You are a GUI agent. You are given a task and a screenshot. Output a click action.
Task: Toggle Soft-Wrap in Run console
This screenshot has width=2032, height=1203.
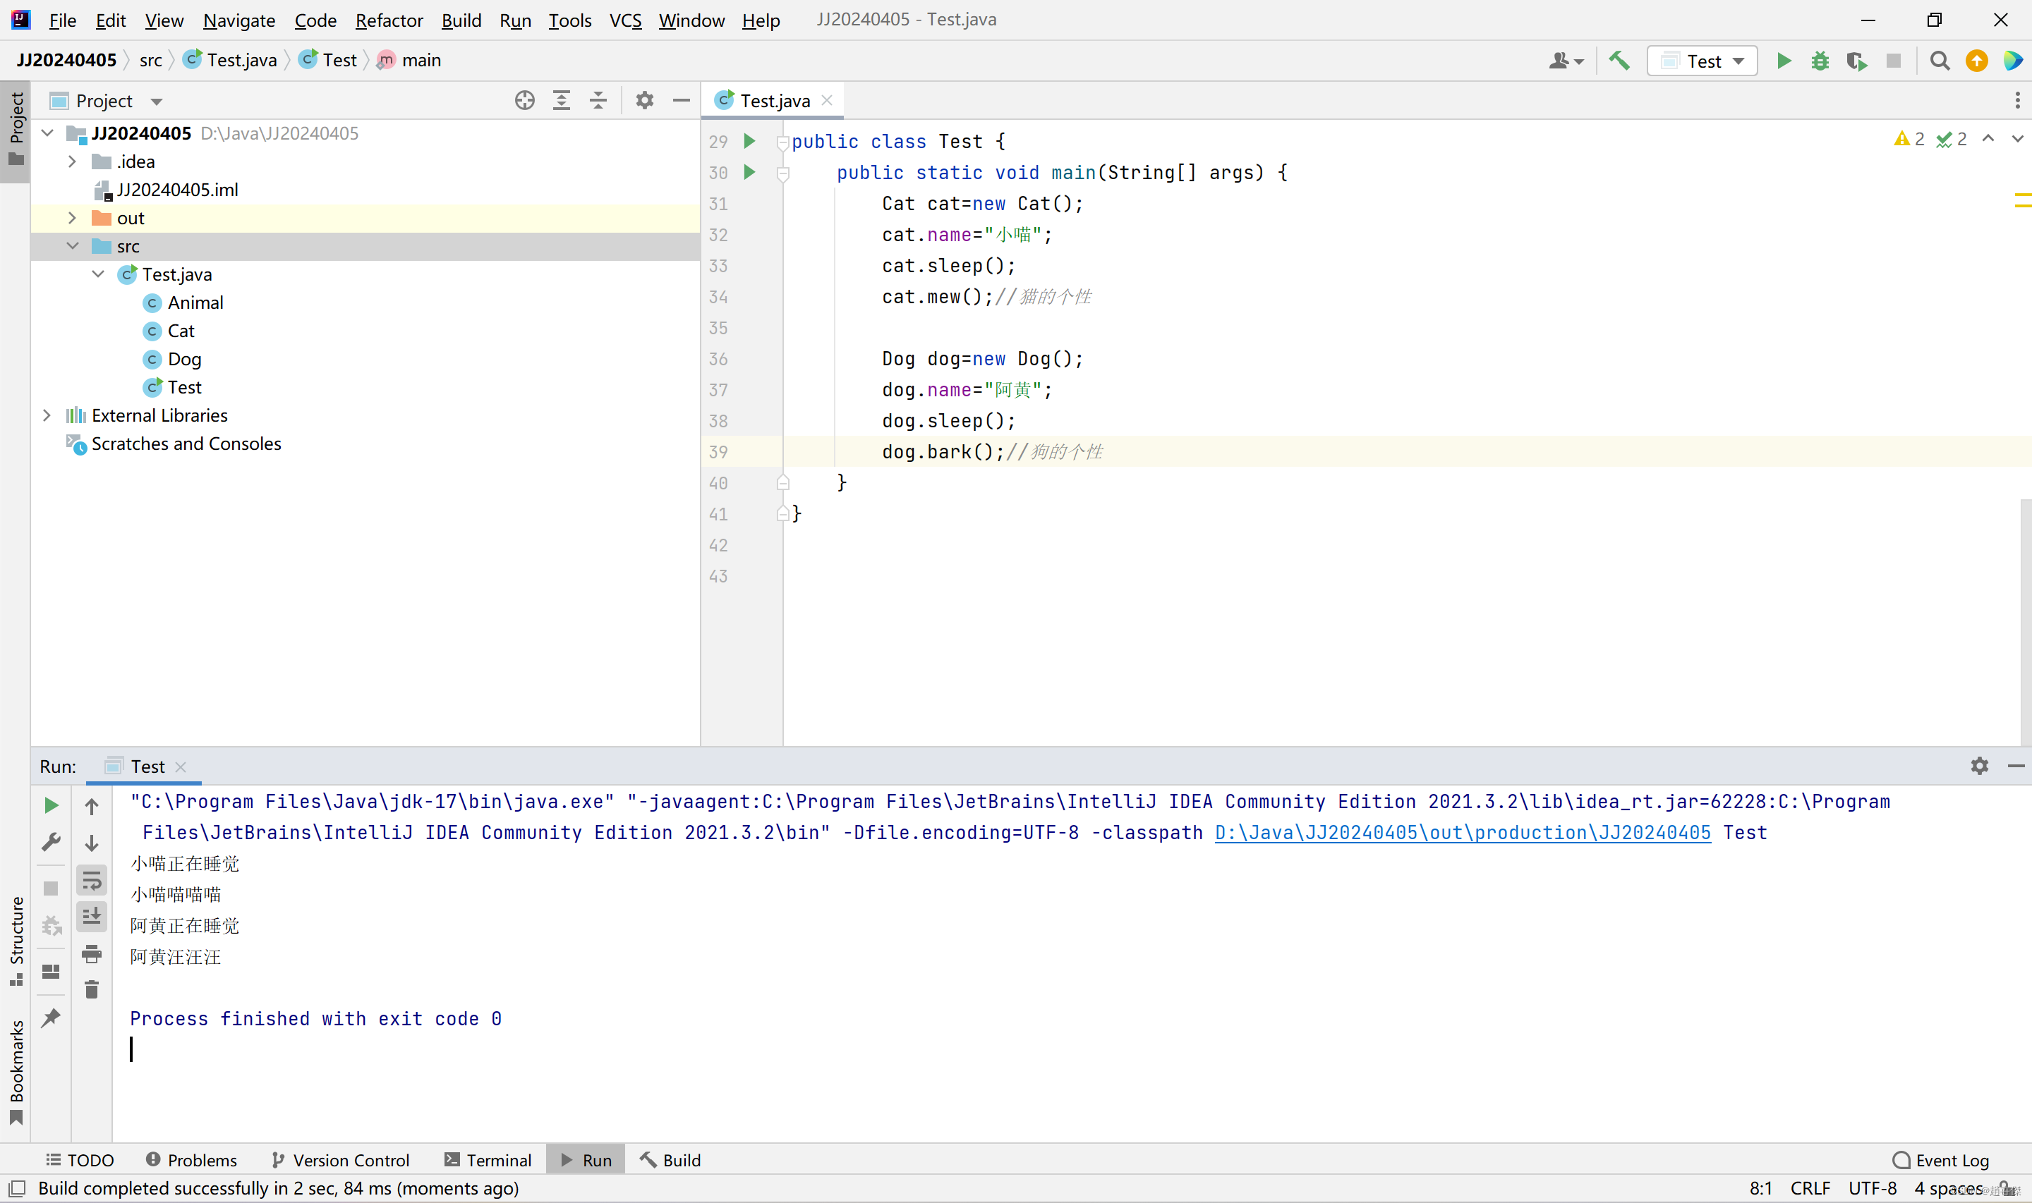92,880
